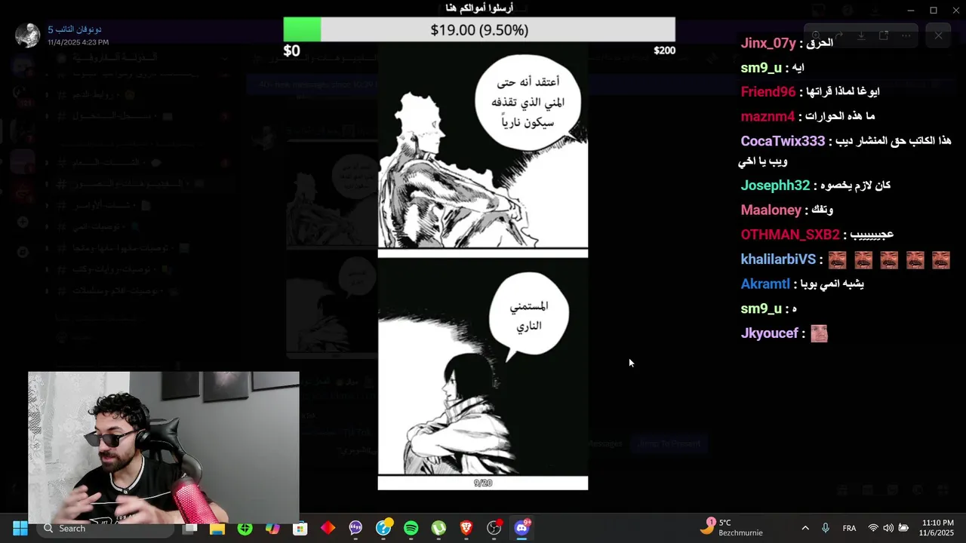Switch the FRA keyboard language indicator
Image resolution: width=966 pixels, height=543 pixels.
click(x=849, y=528)
